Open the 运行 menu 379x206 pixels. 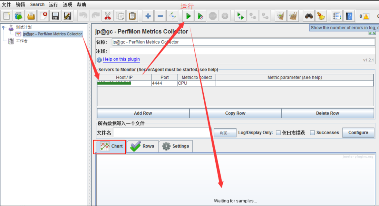(x=53, y=4)
